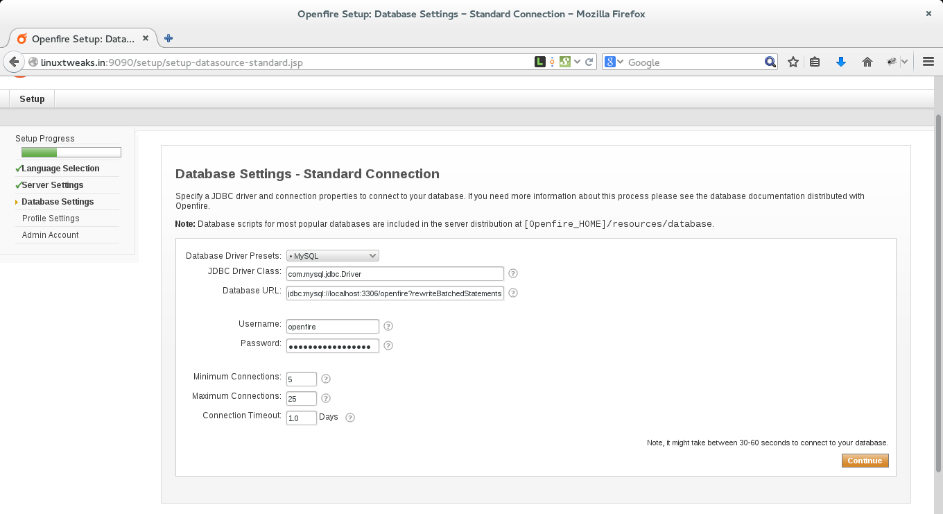Close the Firefox window

928,14
